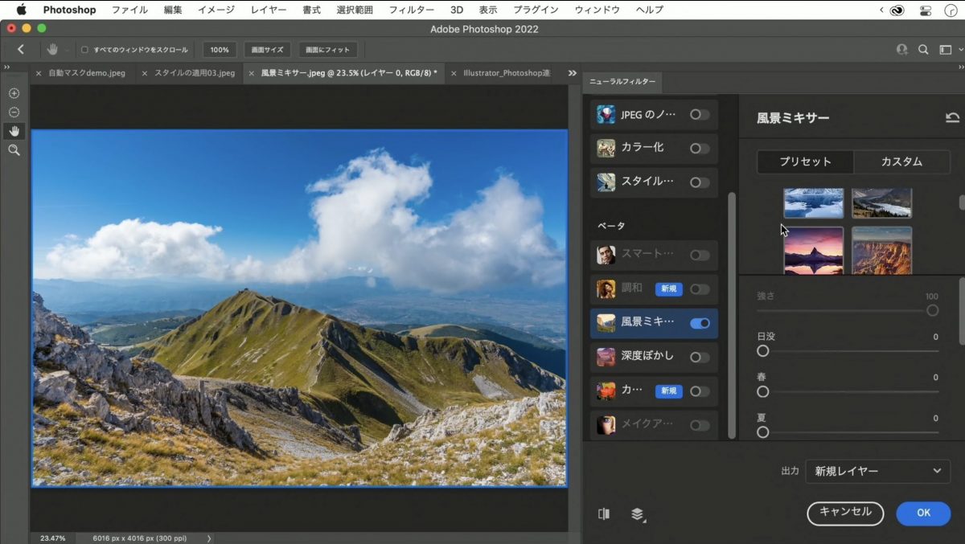965x544 pixels.
Task: Expand the status bar info arrow
Action: click(x=209, y=538)
